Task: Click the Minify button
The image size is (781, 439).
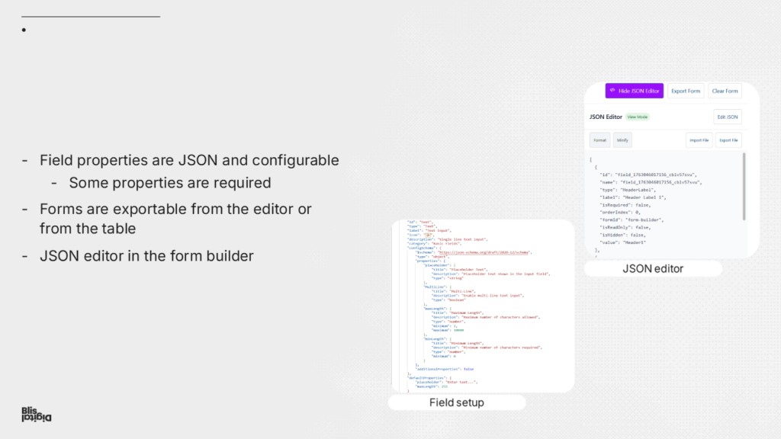Action: pos(622,140)
